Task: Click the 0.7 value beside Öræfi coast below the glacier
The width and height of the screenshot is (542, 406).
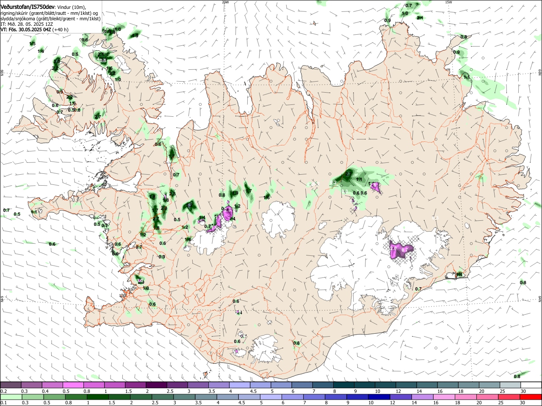Action: [418, 289]
